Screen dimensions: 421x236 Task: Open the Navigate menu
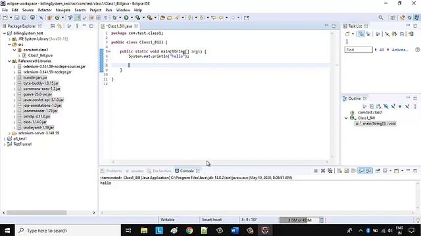(x=63, y=10)
